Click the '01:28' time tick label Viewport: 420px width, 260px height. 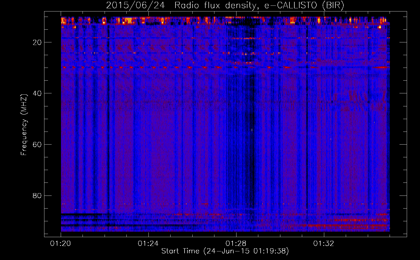pos(236,244)
